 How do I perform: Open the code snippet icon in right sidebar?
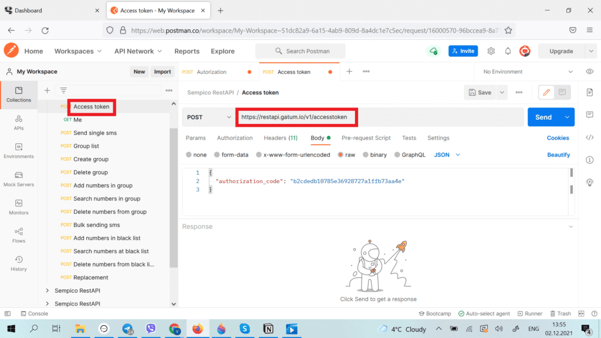[x=589, y=137]
